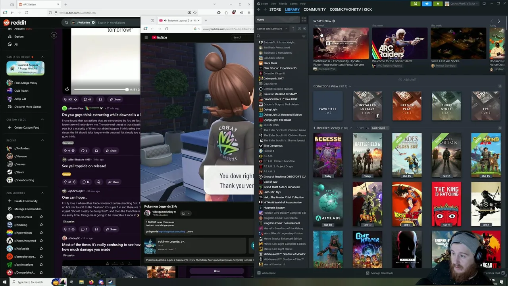
Task: Collapse Games on Reddit section
Action: click(42, 57)
